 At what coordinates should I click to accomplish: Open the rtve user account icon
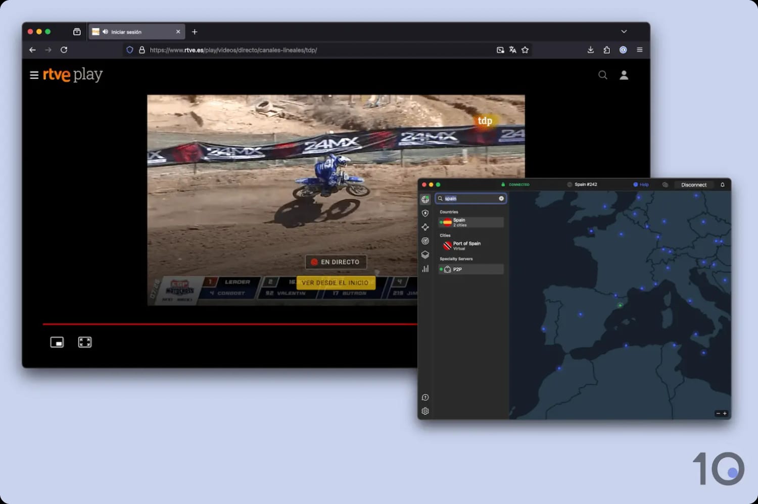[624, 75]
